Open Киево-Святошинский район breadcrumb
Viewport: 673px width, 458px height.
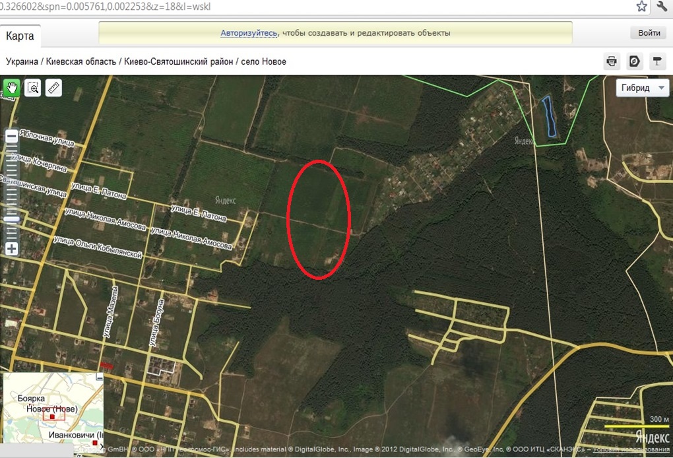point(179,61)
